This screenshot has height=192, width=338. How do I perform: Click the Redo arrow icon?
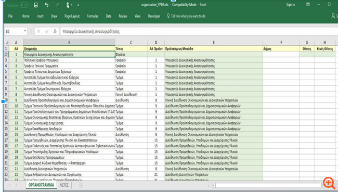[x=57, y=5]
